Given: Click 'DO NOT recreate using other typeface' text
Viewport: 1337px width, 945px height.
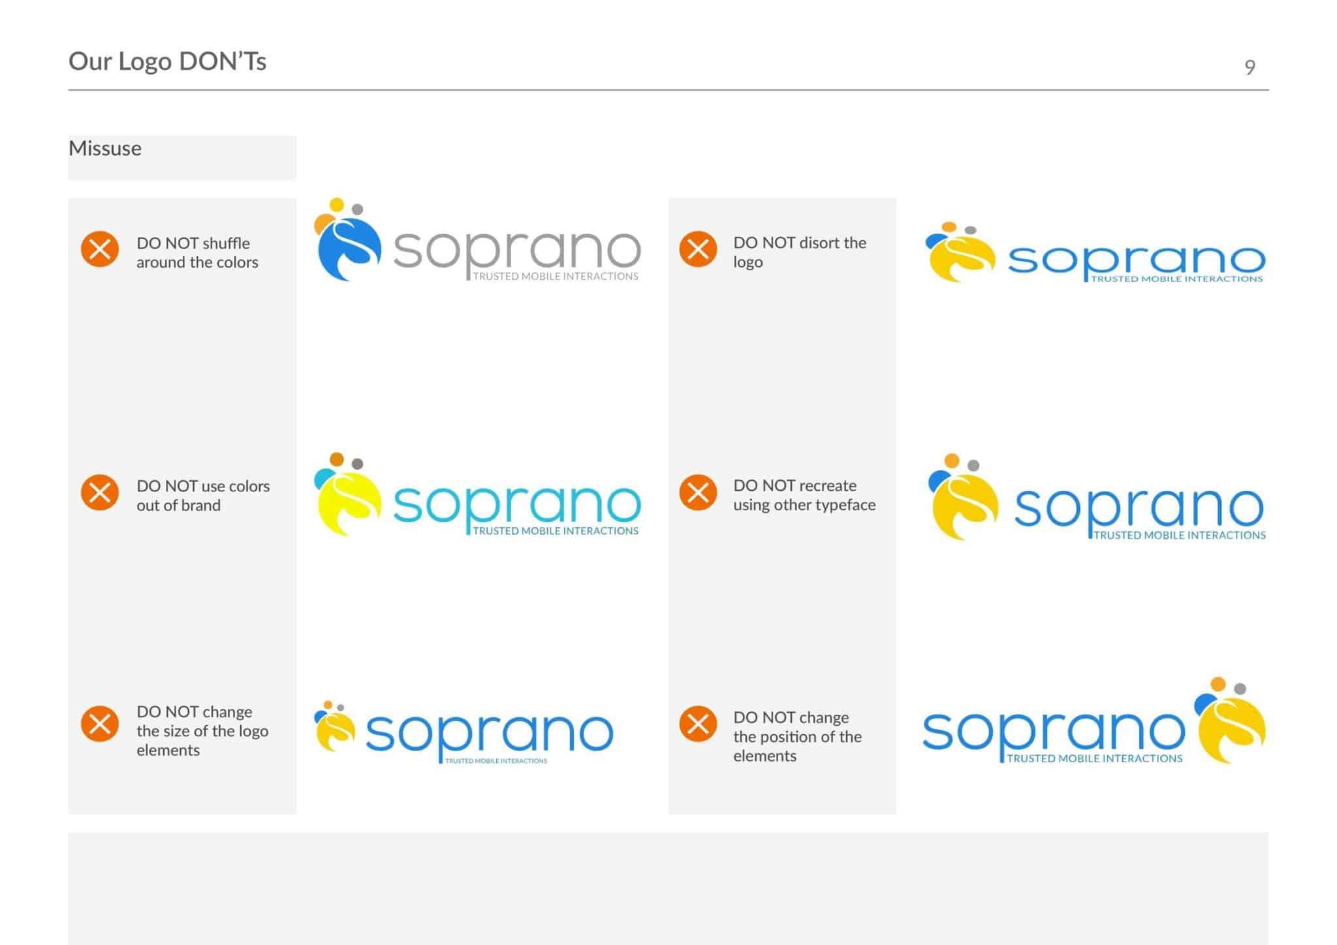Looking at the screenshot, I should 804,495.
